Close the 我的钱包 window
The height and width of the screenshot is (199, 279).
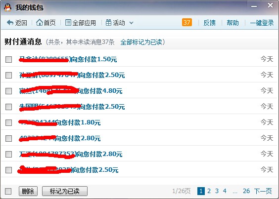click(x=270, y=5)
